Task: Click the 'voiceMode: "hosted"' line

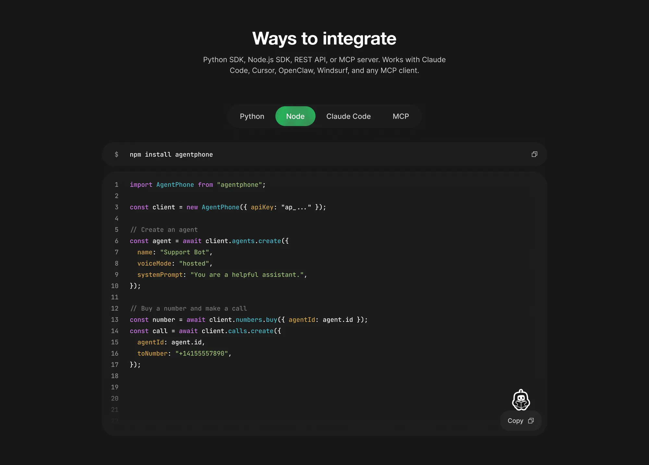Action: 175,263
